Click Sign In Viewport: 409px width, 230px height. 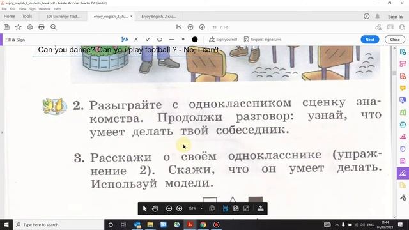coord(395,17)
